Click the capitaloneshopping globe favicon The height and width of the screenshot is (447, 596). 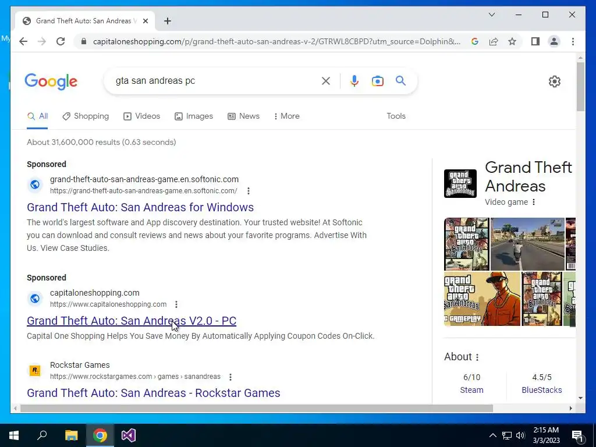34,299
